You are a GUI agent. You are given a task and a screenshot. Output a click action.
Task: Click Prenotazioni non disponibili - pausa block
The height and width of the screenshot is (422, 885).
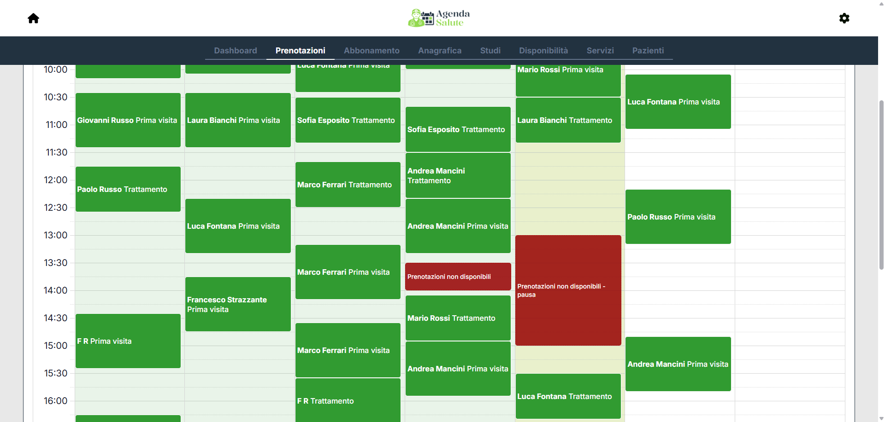coord(568,290)
